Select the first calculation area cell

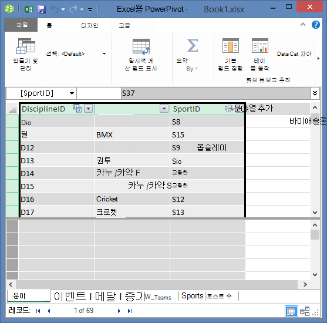coord(56,226)
